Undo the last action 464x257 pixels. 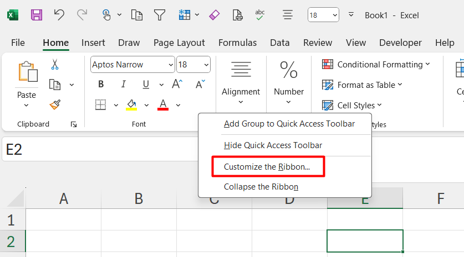[x=59, y=15]
